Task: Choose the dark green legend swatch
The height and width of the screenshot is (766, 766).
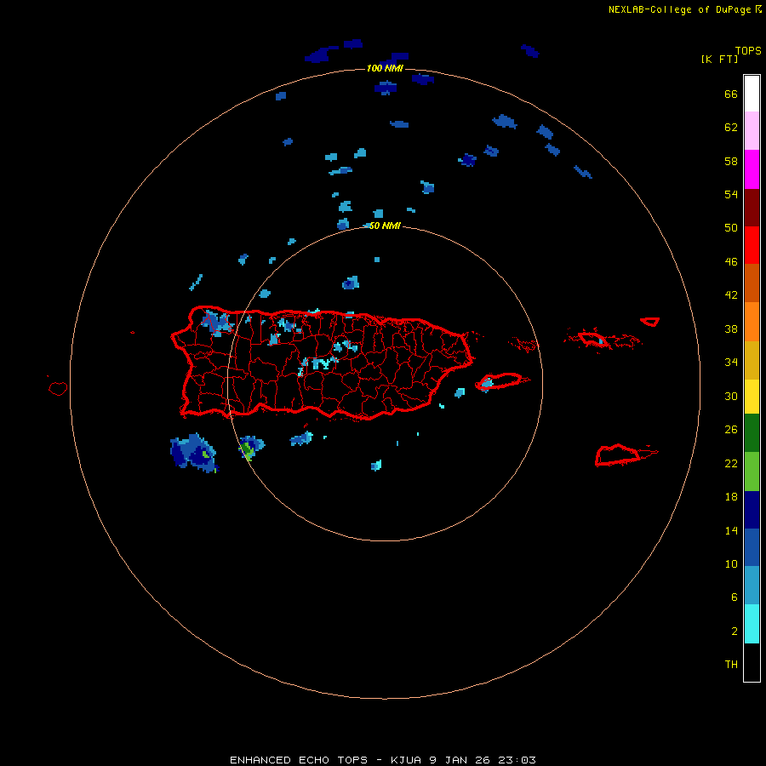Action: click(x=752, y=433)
